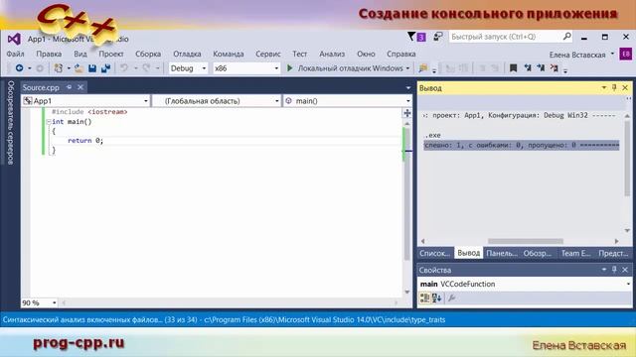Toggle pin on the Source.cpp tab
Screen dimensions: 636x357
click(70, 87)
